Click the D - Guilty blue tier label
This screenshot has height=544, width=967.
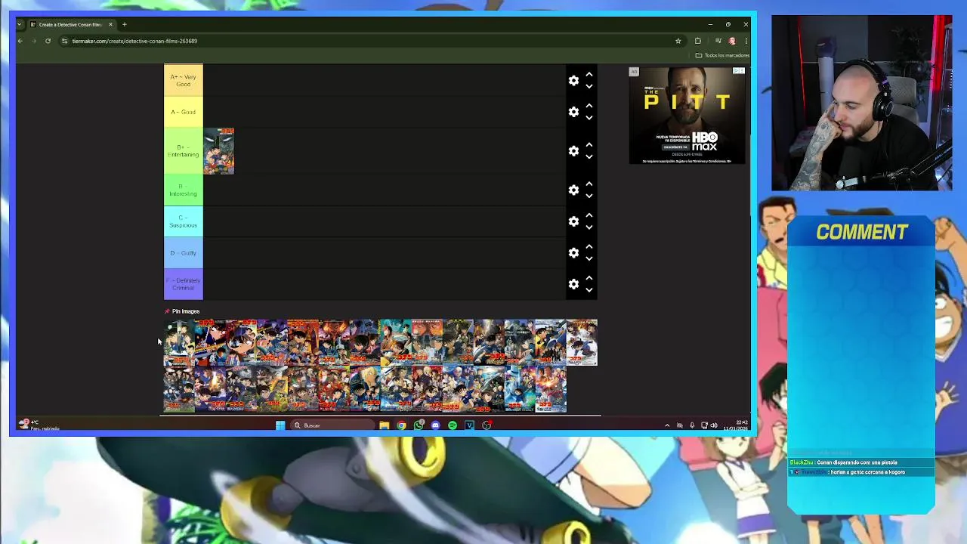184,252
